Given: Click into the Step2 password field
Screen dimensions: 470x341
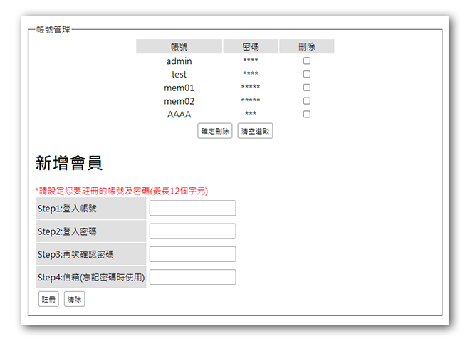Looking at the screenshot, I should point(192,231).
